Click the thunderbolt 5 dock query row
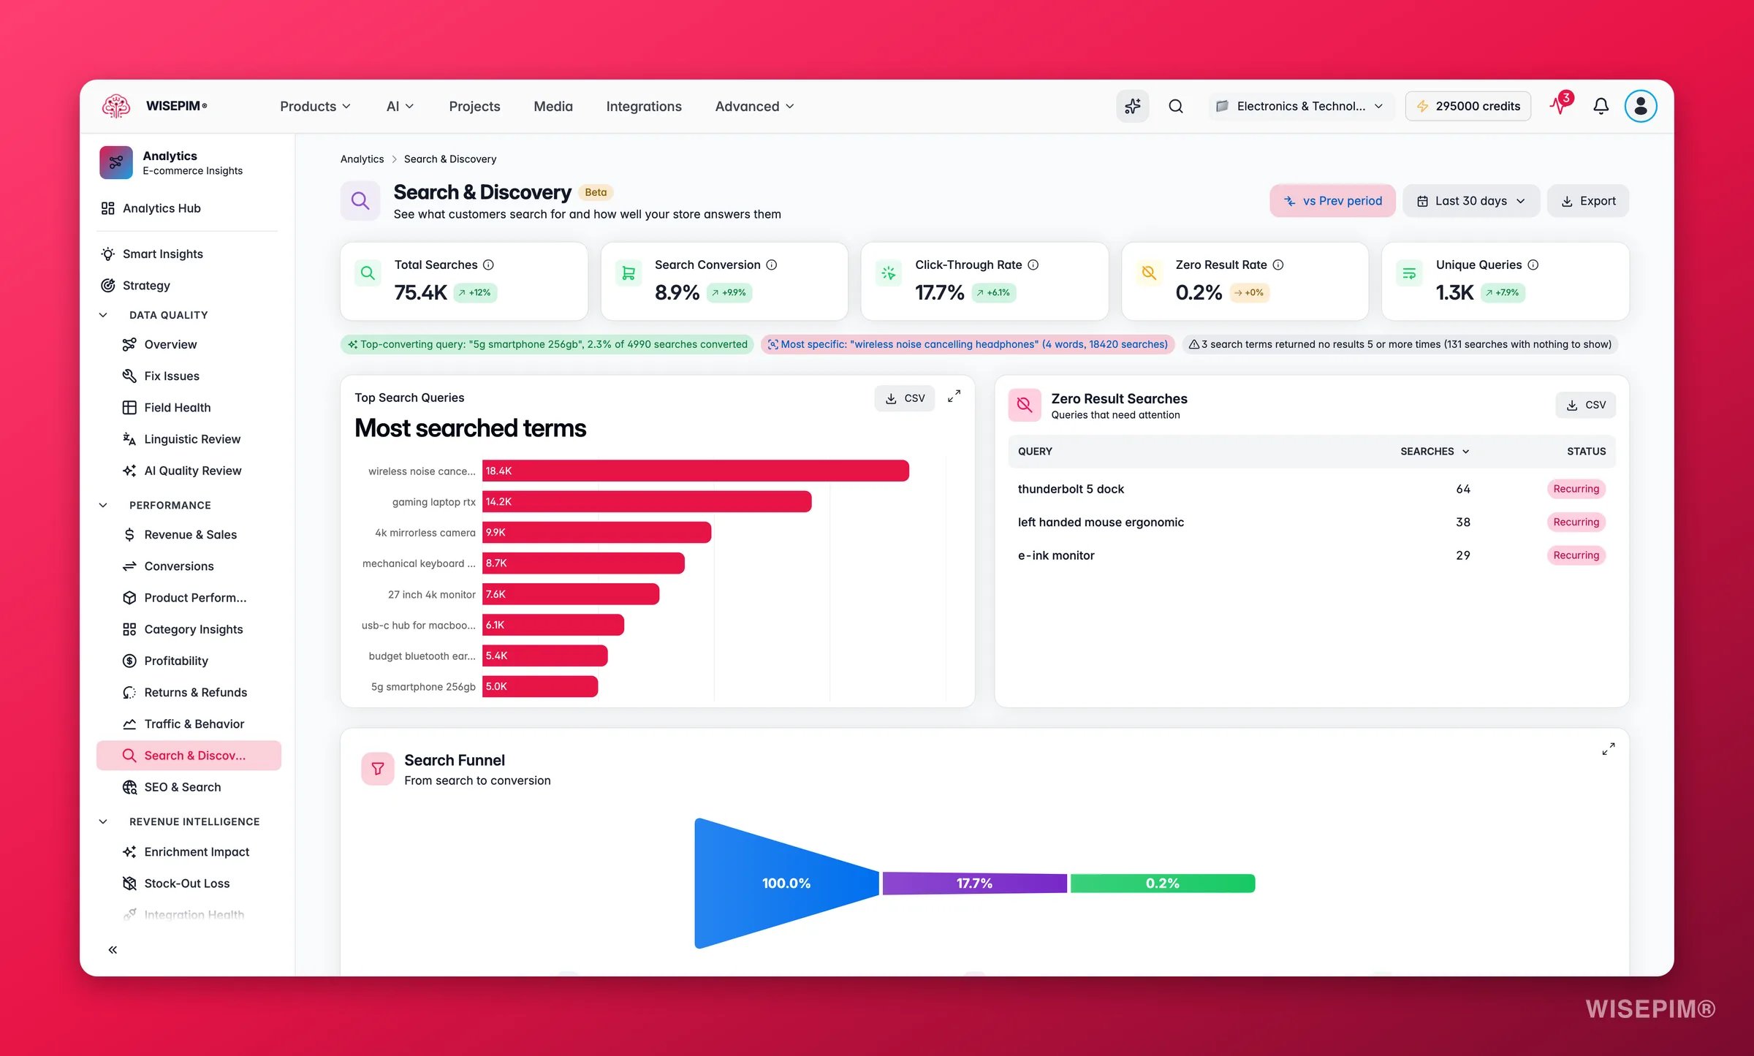 (1311, 489)
